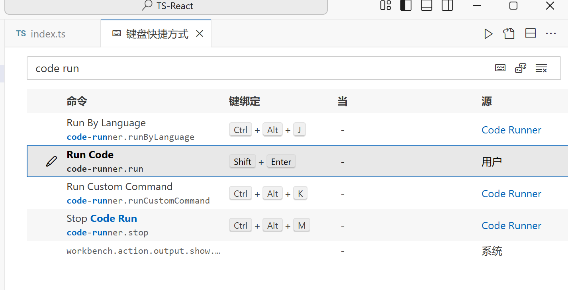The image size is (568, 290).
Task: Toggle Sort by Precedence icon
Action: (521, 68)
